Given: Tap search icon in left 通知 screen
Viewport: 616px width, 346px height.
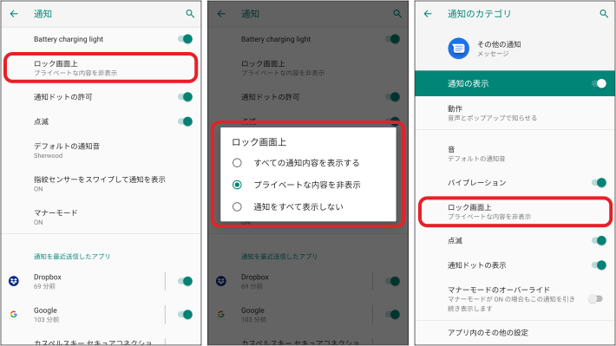Looking at the screenshot, I should [190, 14].
